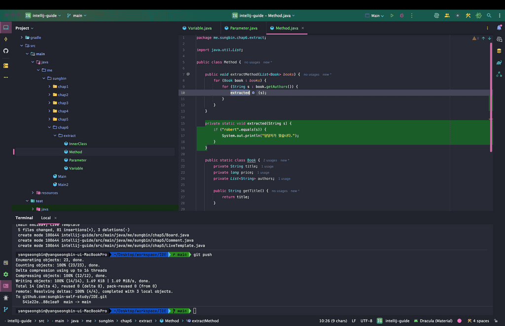The width and height of the screenshot is (505, 326).
Task: Open GitHub tool window in left sidebar
Action: click(6, 51)
